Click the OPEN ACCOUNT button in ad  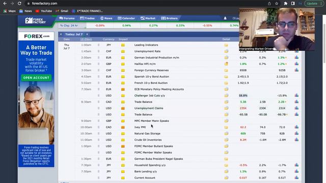point(36,78)
